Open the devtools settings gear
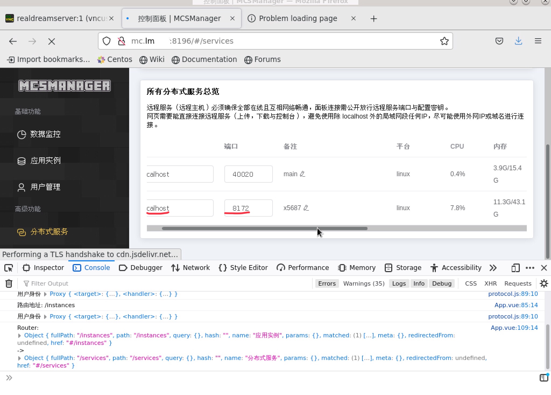 click(543, 283)
